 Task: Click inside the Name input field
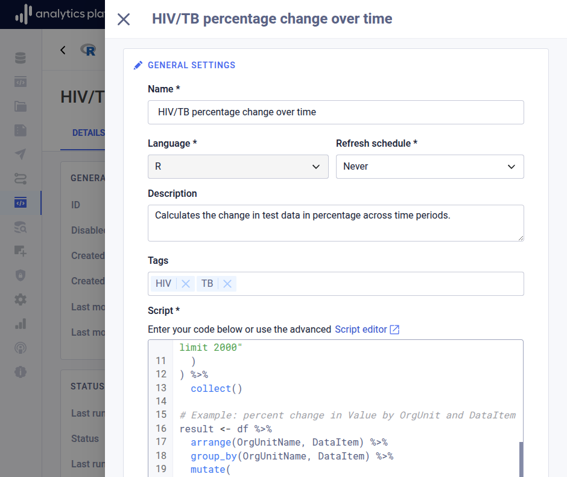coord(336,112)
